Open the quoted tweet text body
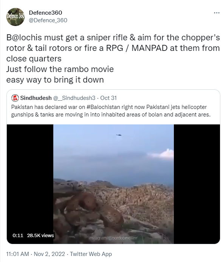This screenshot has width=223, height=262. [111, 111]
